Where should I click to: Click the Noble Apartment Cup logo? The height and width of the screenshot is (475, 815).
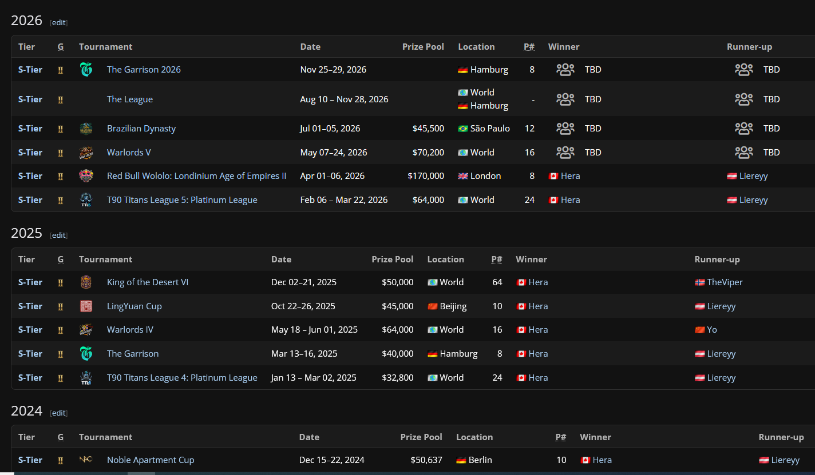click(x=86, y=460)
